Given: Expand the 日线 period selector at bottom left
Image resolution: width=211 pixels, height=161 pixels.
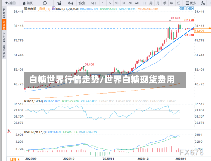Looking at the screenshot, I should (15, 159).
